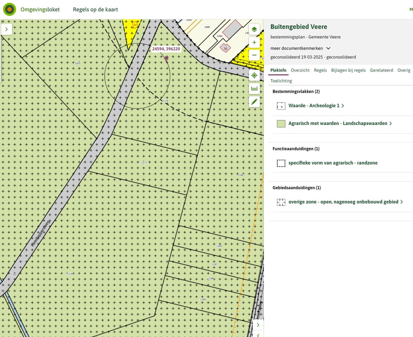Zoom in on the map
Image resolution: width=413 pixels, height=337 pixels.
[x=254, y=42]
